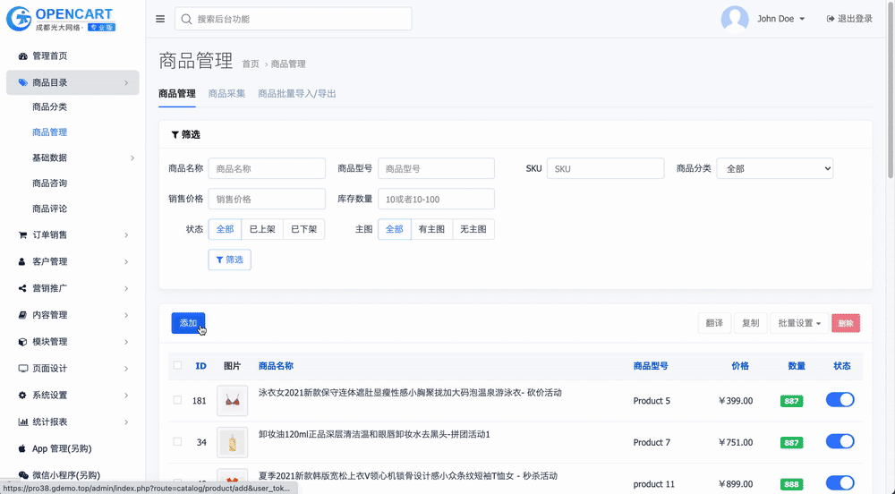The image size is (895, 494).
Task: Switch to the 商品采集 tab
Action: tap(226, 93)
